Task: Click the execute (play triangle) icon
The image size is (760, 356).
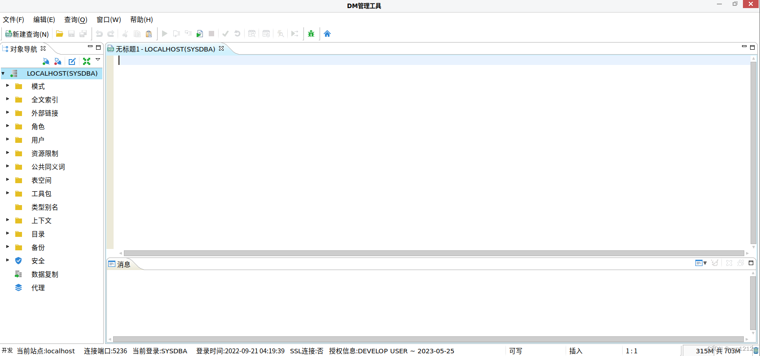Action: [165, 34]
